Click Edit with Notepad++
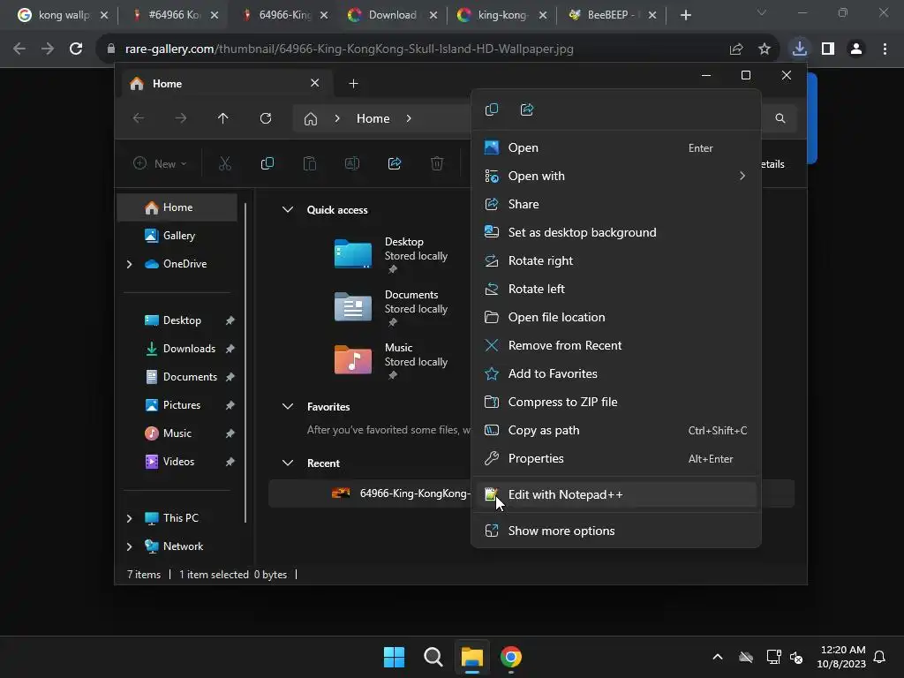Viewport: 904px width, 678px height. [x=615, y=494]
